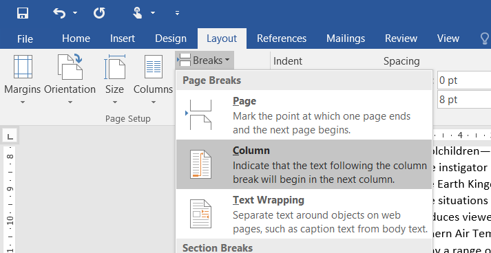This screenshot has height=253, width=491.
Task: Open the Customize Quick Access Toolbar dropdown
Action: (x=177, y=13)
